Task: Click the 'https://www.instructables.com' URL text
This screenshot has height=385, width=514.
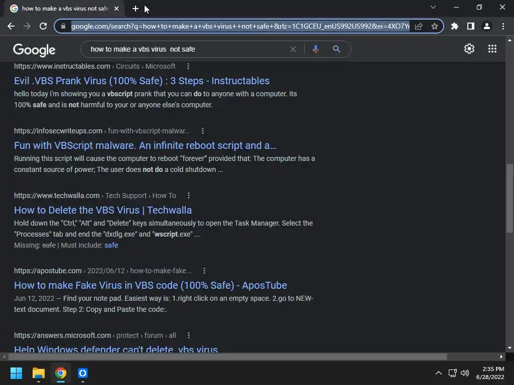Action: click(62, 66)
